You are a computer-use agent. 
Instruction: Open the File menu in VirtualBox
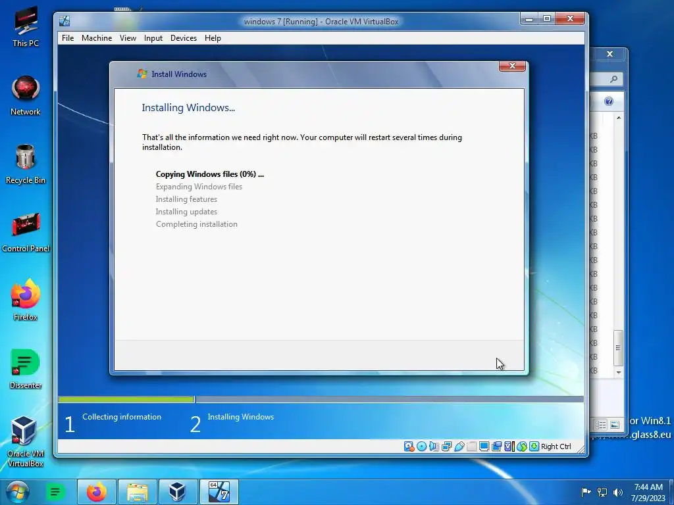click(68, 37)
